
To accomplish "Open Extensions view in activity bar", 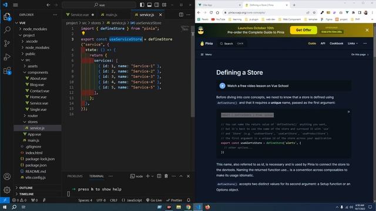I will (x=7, y=70).
